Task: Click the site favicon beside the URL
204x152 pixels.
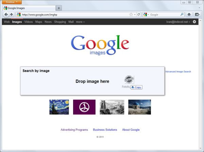Action: (19, 15)
